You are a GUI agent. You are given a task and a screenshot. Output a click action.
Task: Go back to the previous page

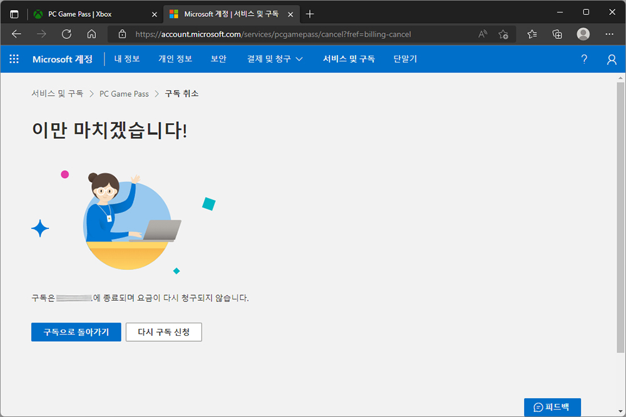(x=16, y=34)
